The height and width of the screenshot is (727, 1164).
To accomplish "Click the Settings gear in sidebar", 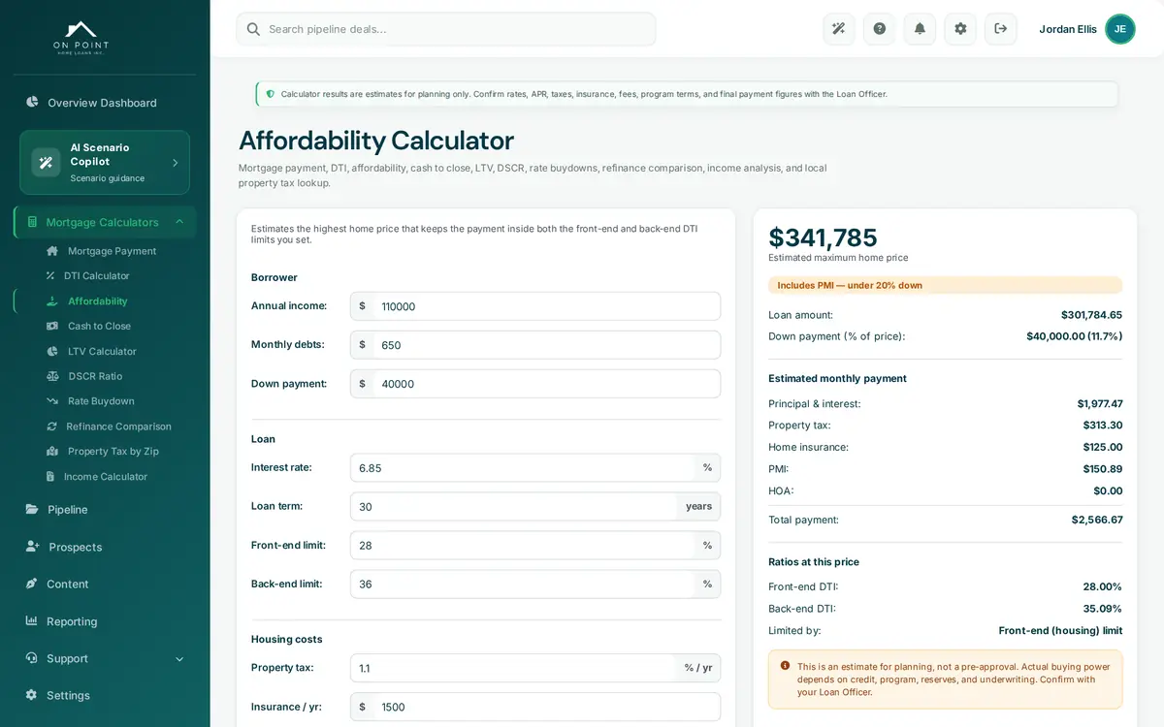I will coord(32,695).
